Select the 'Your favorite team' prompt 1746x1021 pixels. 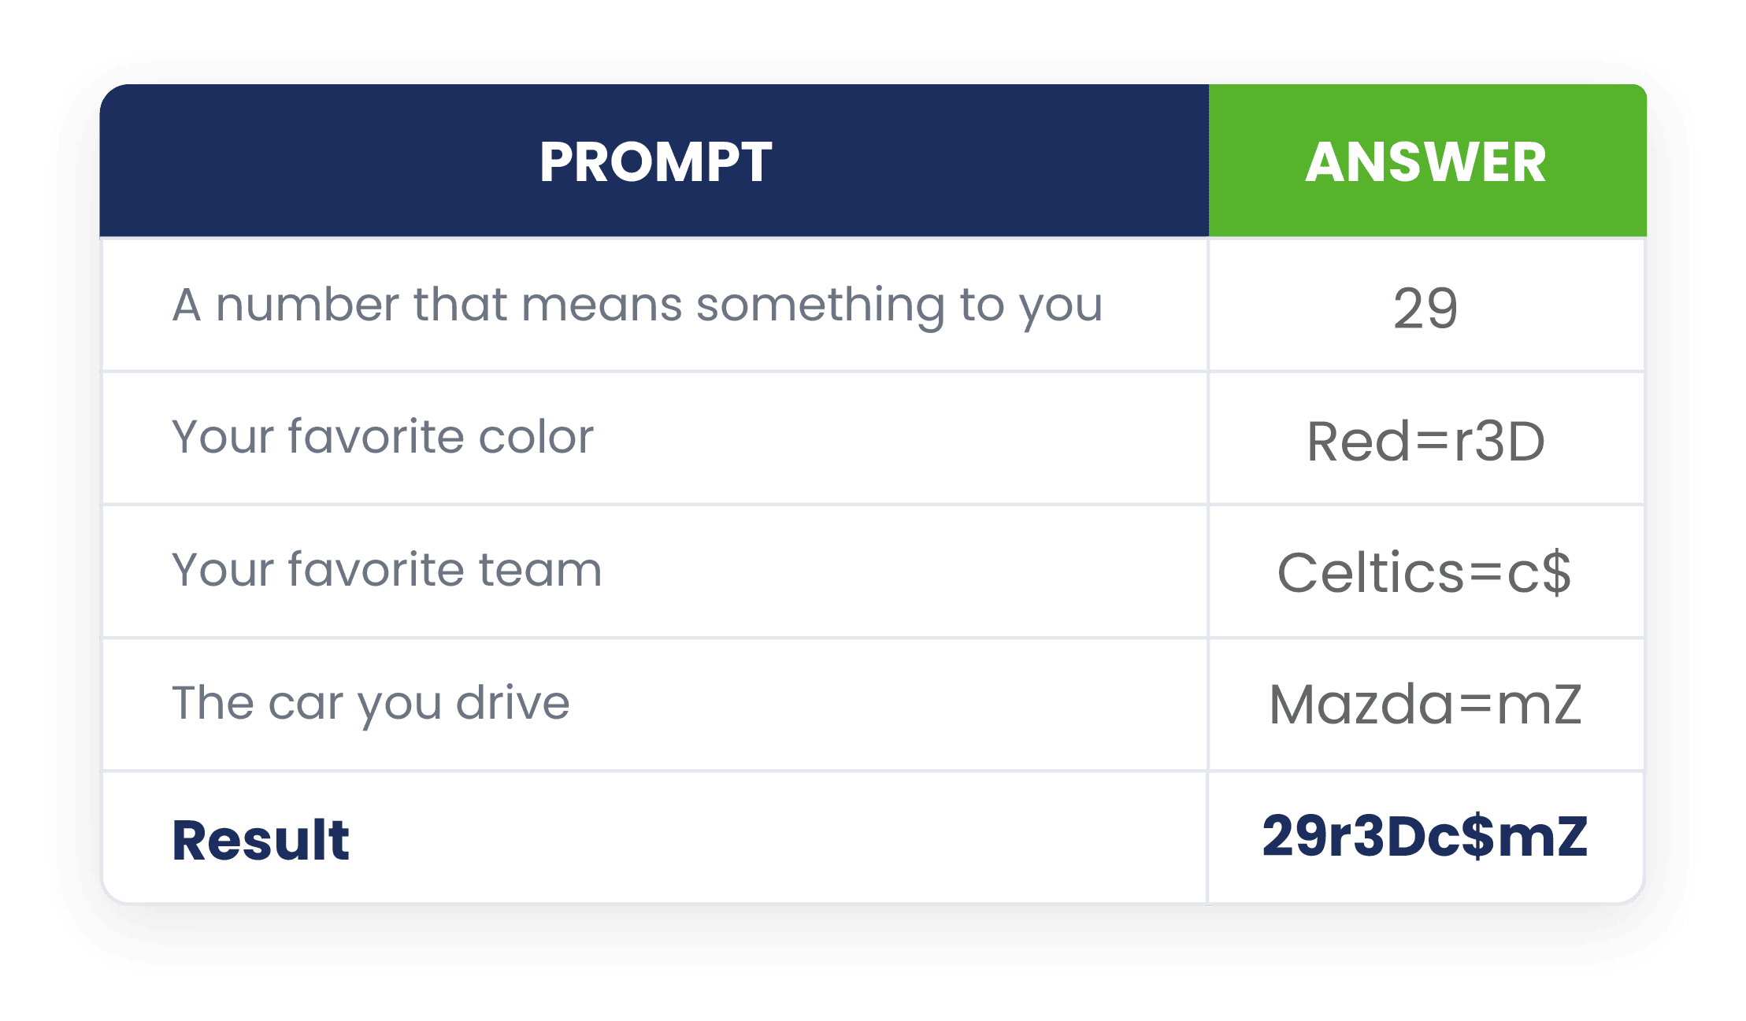(387, 569)
